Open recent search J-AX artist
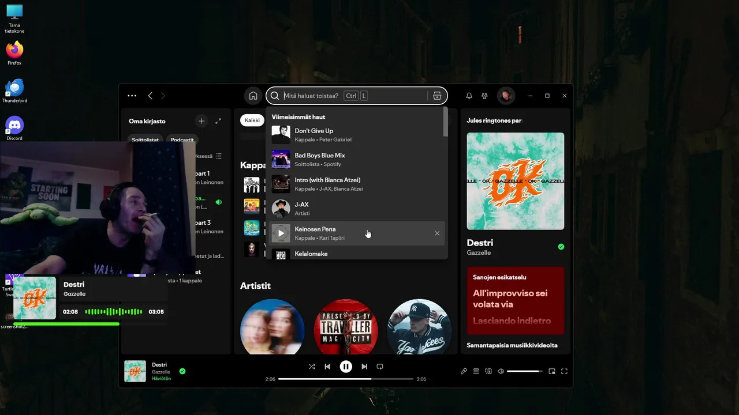This screenshot has width=739, height=415. click(357, 209)
